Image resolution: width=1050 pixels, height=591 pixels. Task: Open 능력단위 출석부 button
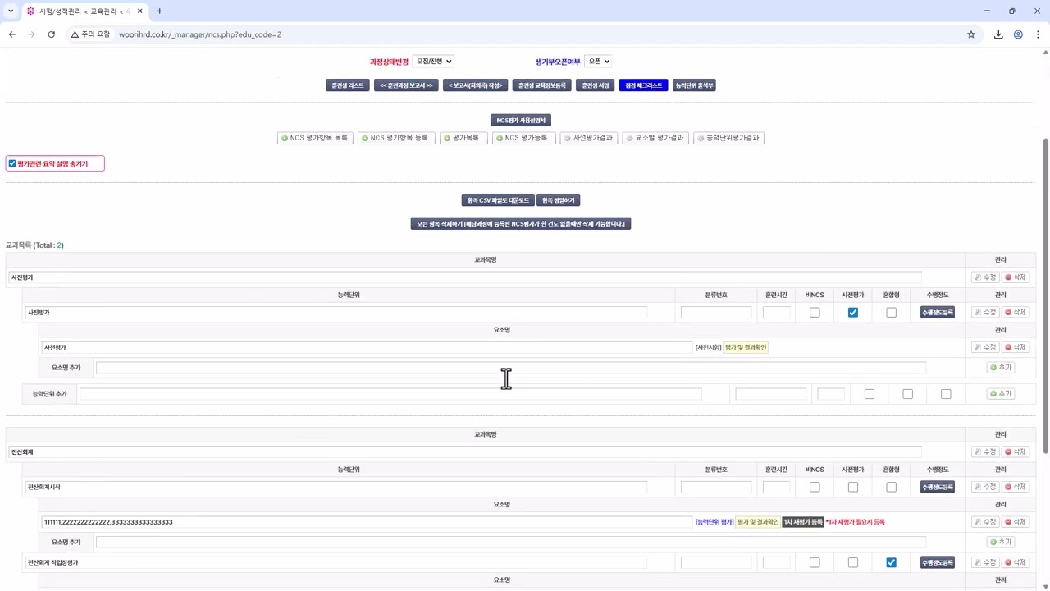point(694,85)
